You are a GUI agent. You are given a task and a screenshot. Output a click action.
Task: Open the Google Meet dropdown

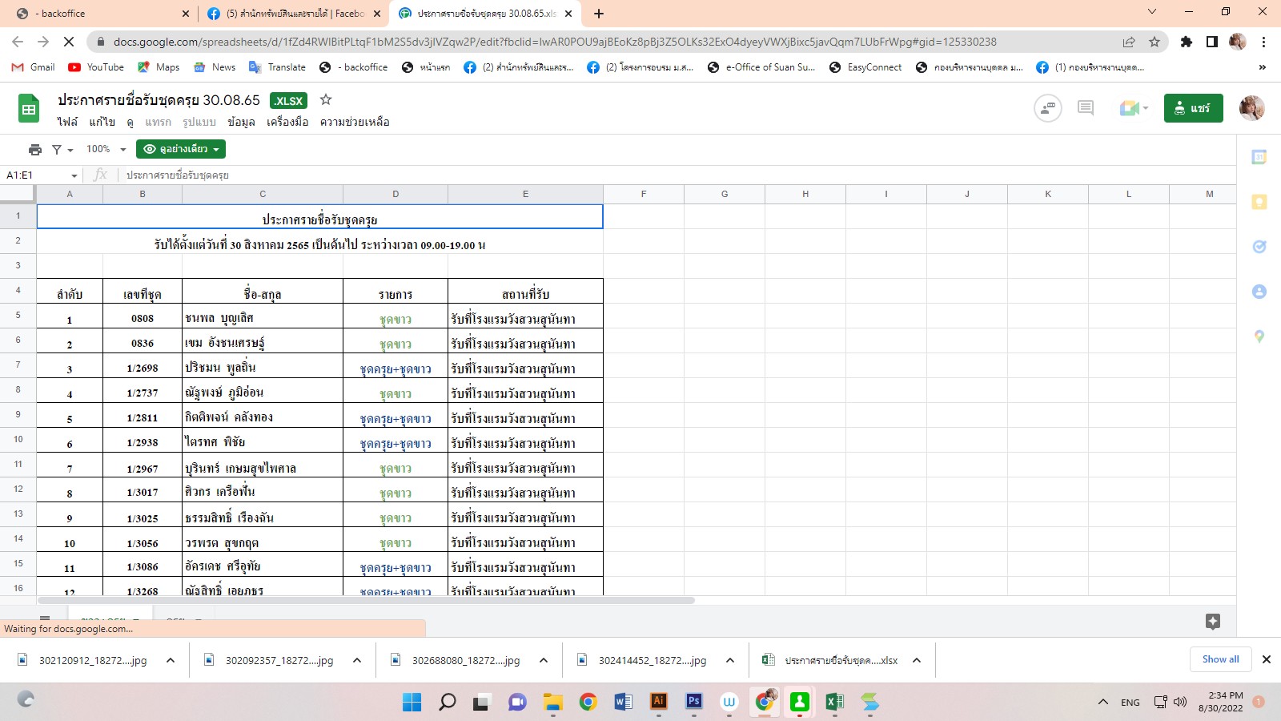click(1134, 108)
